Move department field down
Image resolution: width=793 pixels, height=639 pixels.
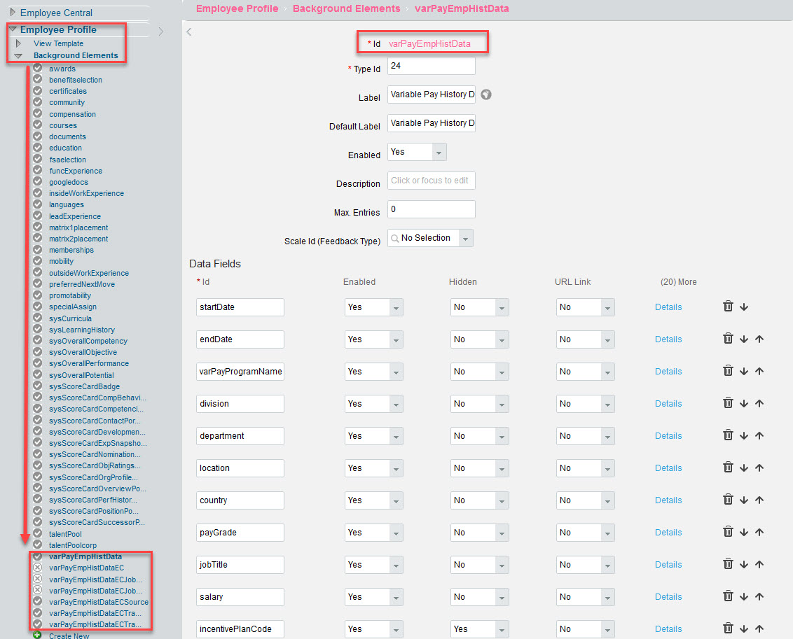[743, 435]
